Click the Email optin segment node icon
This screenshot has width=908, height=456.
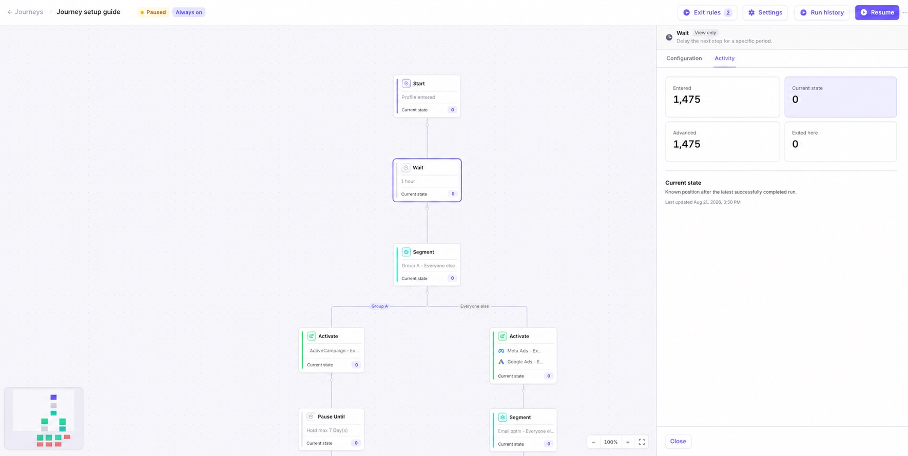click(503, 418)
